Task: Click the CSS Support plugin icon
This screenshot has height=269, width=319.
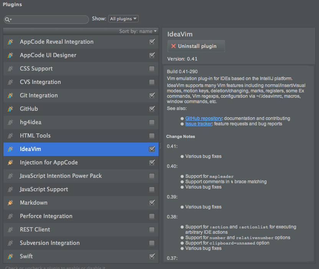Action: pyautogui.click(x=10, y=69)
